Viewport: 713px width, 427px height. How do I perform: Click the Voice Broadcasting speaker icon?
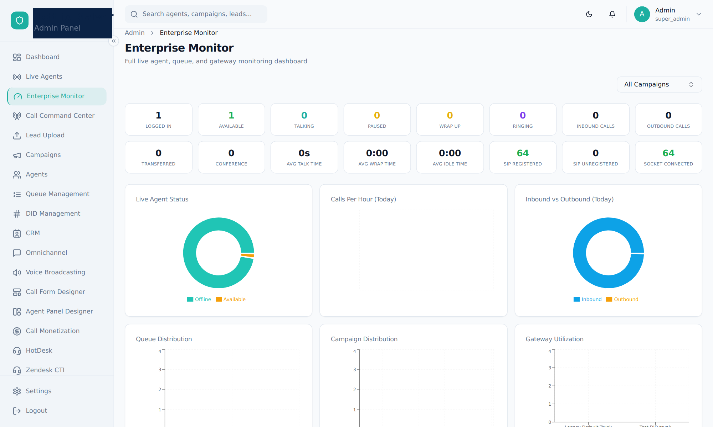pyautogui.click(x=17, y=273)
